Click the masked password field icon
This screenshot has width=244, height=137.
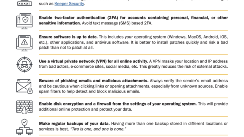click(x=24, y=3)
